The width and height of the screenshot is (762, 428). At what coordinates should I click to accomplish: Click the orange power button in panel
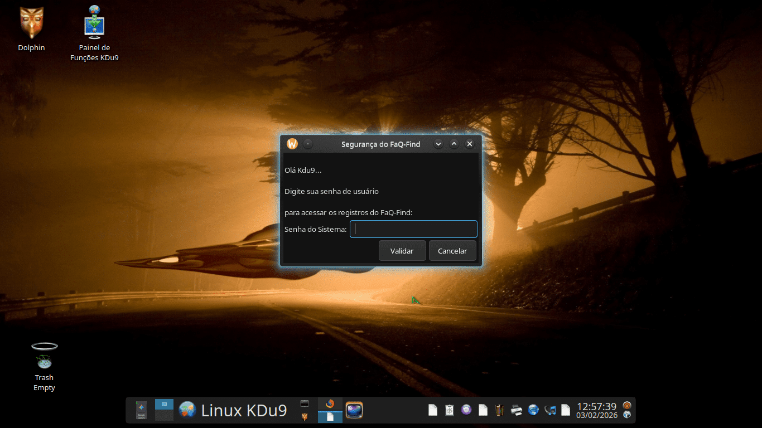[x=627, y=405]
